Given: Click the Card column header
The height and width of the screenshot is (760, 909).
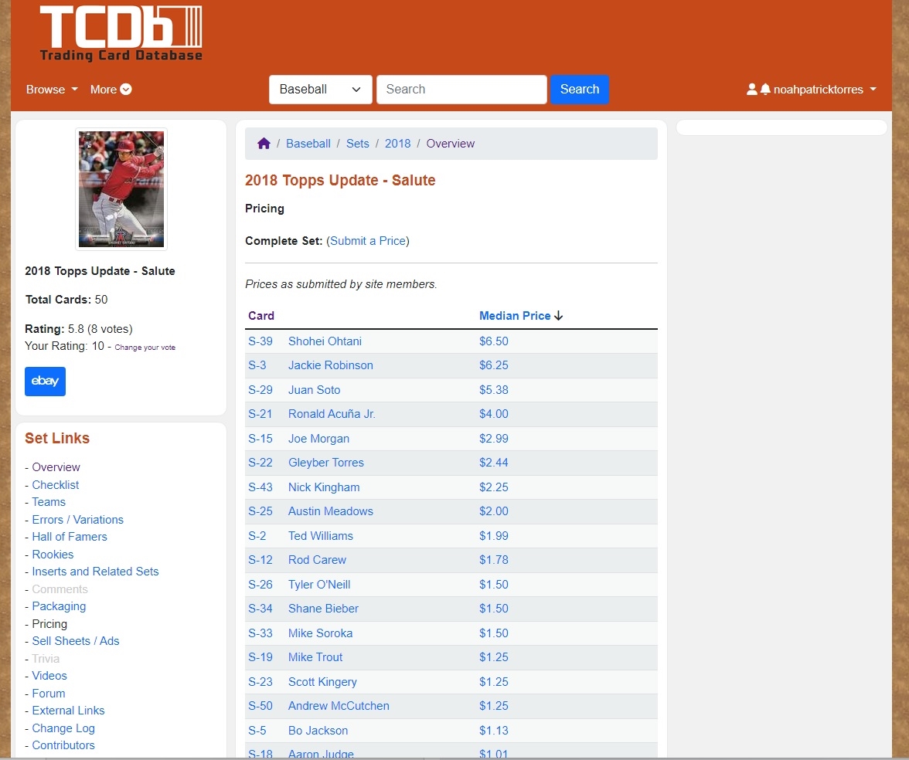Looking at the screenshot, I should pyautogui.click(x=261, y=316).
